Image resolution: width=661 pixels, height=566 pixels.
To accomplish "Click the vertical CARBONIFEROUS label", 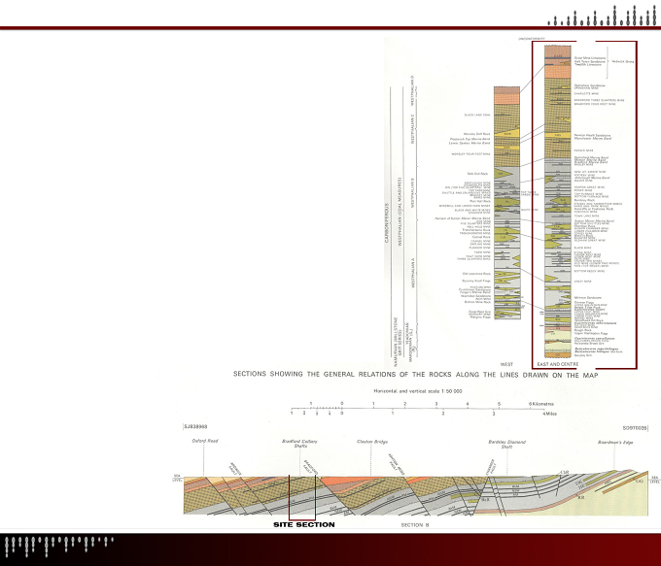I will coord(387,223).
